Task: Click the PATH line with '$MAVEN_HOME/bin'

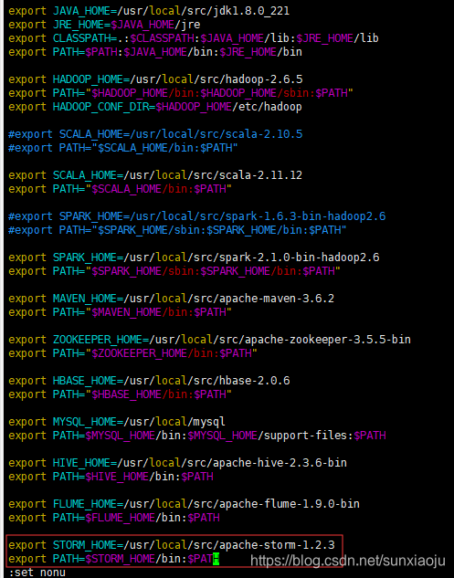Action: tap(120, 312)
